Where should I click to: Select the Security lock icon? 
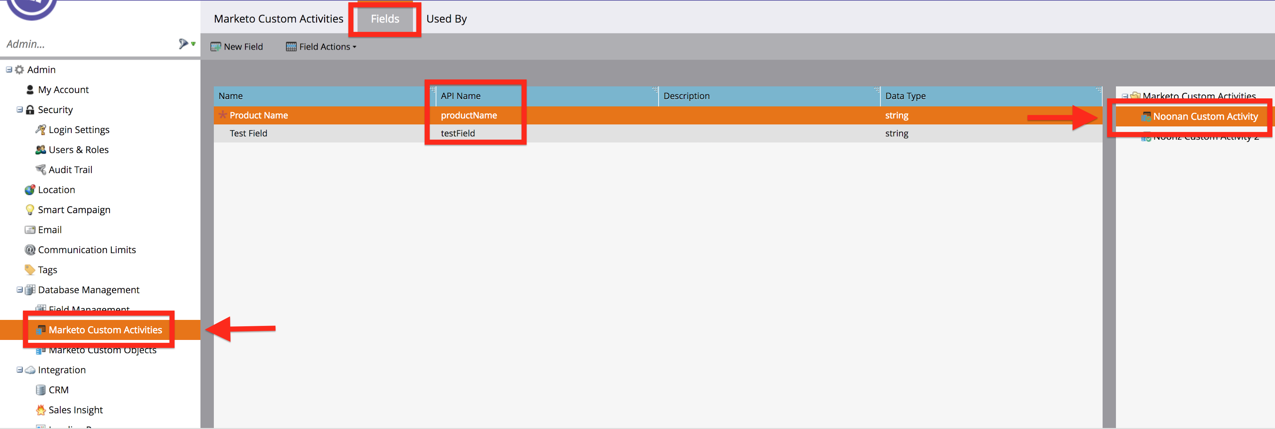tap(30, 109)
